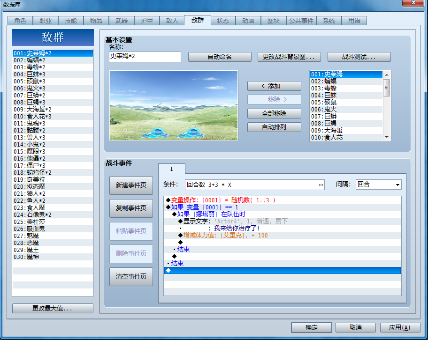Close the 数据库 window
Screen dimensions: 428x340
click(x=413, y=3)
